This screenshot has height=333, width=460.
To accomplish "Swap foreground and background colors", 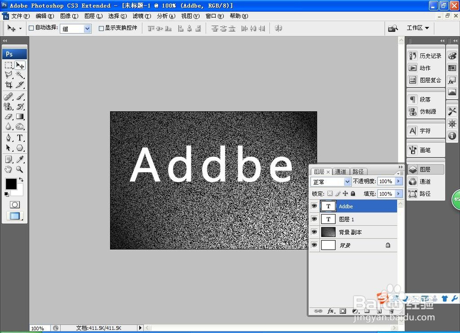I will click(21, 179).
